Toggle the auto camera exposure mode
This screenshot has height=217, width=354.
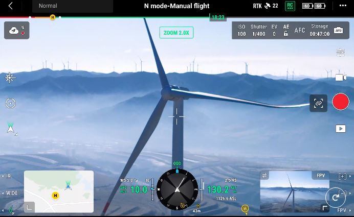338,31
